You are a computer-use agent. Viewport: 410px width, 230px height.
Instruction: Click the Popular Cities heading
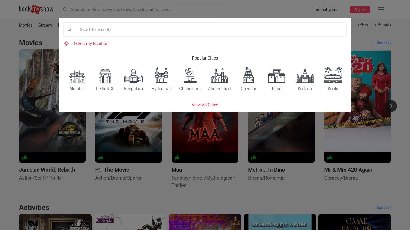tap(205, 58)
